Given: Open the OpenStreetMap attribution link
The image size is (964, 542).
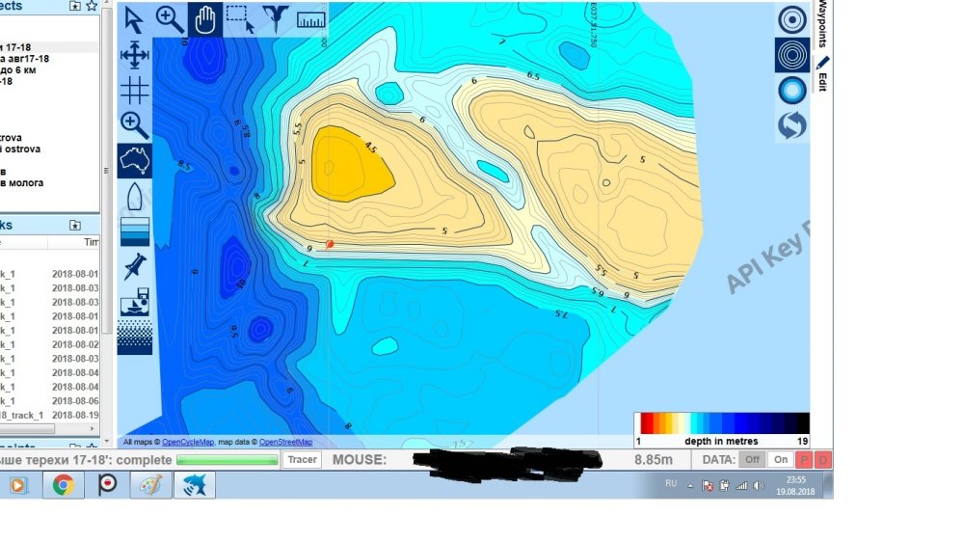Looking at the screenshot, I should click(285, 442).
